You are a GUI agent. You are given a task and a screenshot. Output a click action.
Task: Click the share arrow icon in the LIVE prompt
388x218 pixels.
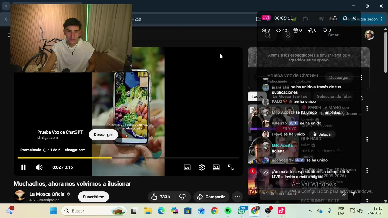[266, 172]
